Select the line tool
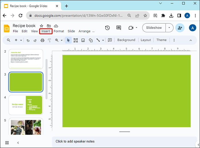Viewport: 200px width, 148px height. (98, 40)
